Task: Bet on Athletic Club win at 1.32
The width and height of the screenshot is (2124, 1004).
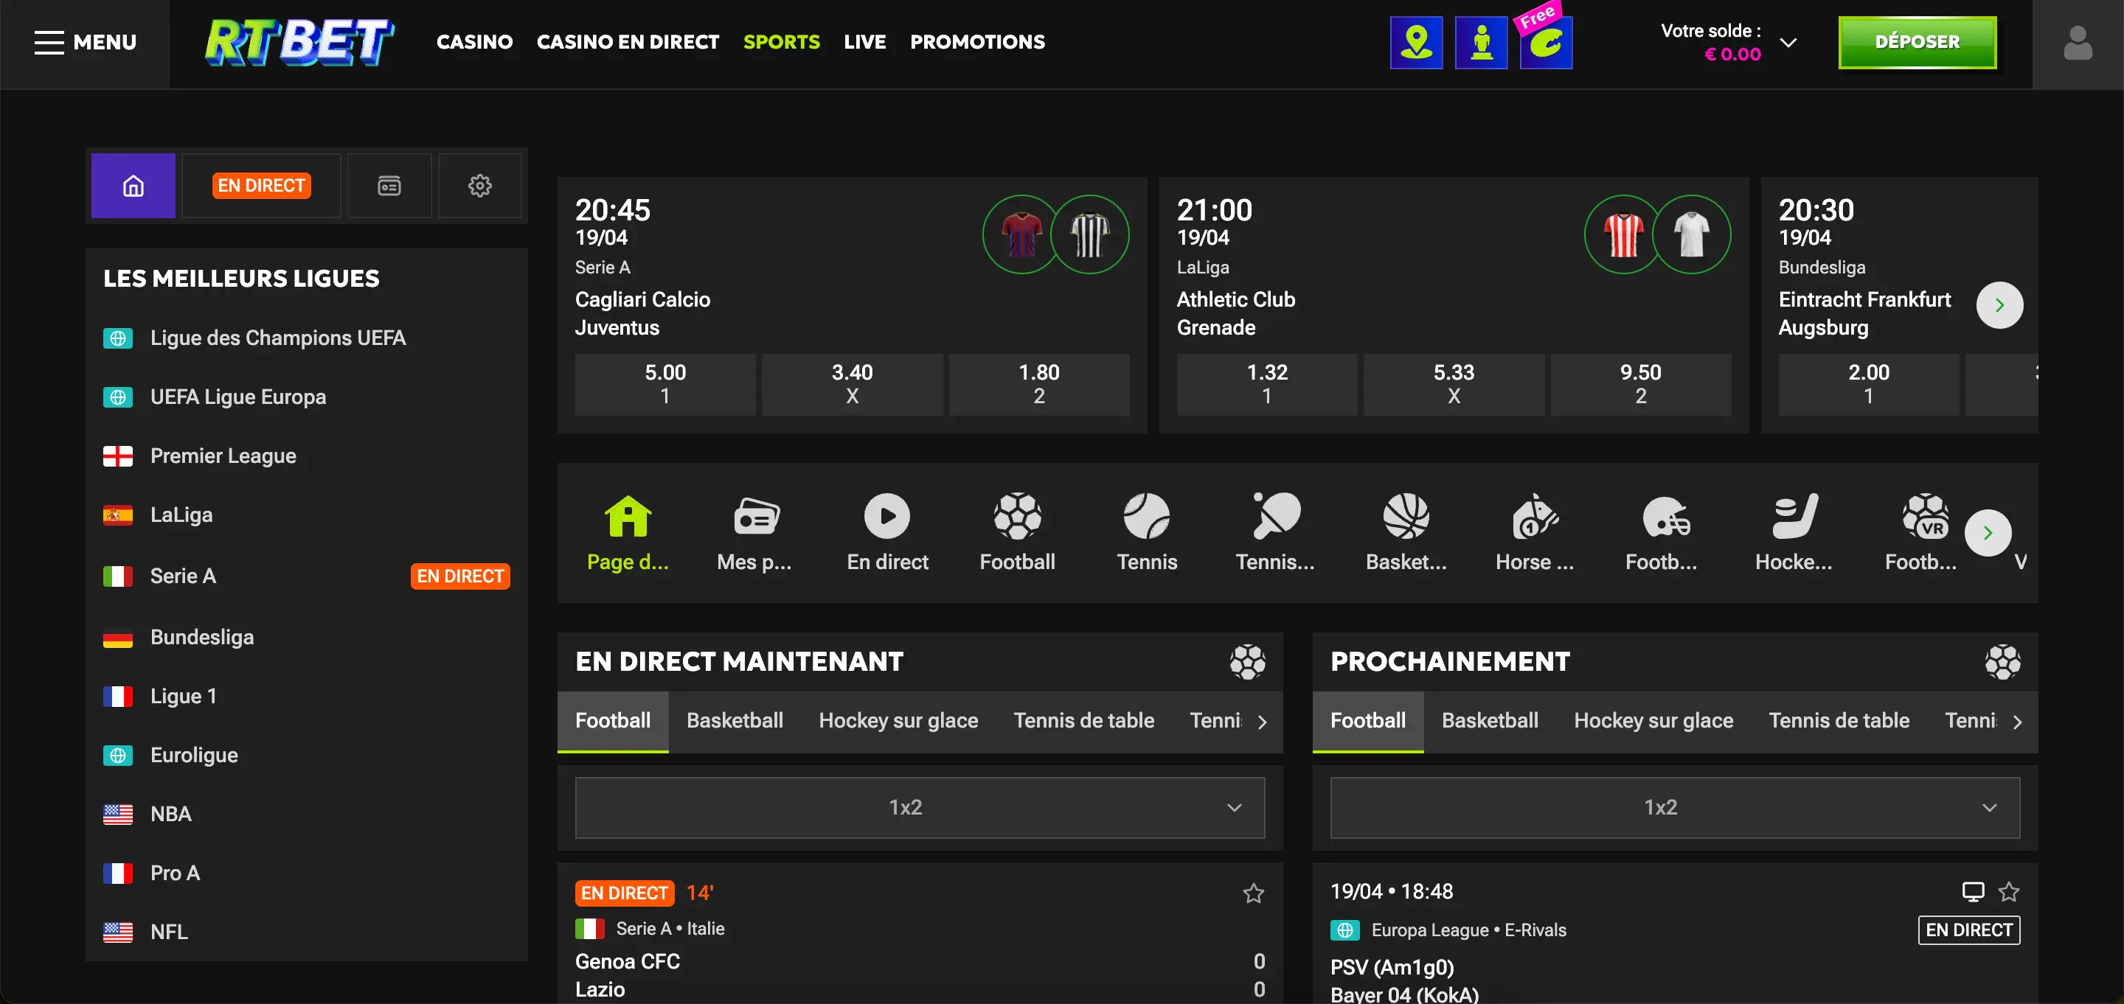Action: click(x=1266, y=384)
